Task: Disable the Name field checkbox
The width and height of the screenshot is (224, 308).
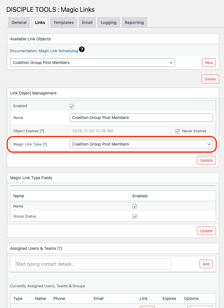Action: coord(135,207)
